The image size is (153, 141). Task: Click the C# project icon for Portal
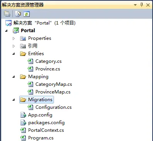[x=16, y=31]
